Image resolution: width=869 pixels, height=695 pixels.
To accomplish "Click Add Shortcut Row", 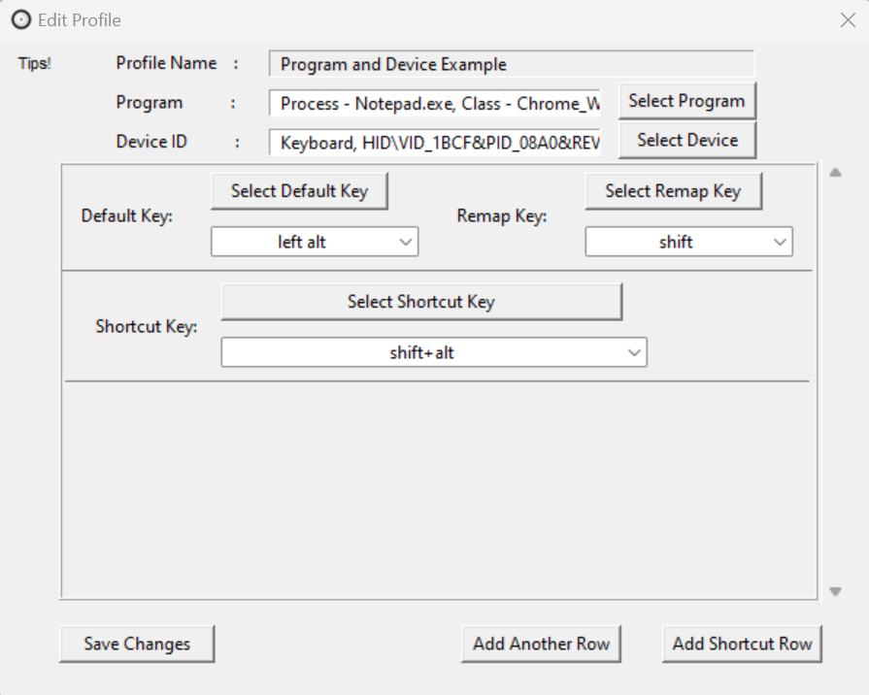I will coord(742,643).
